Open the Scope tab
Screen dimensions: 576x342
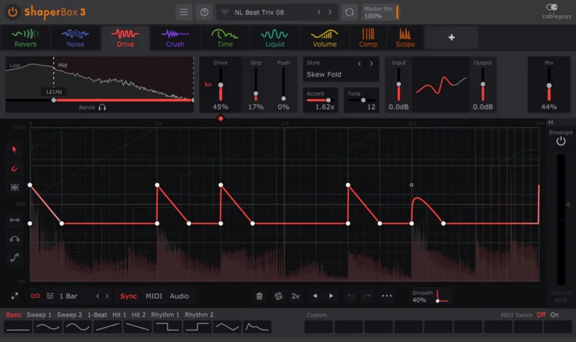coord(405,37)
